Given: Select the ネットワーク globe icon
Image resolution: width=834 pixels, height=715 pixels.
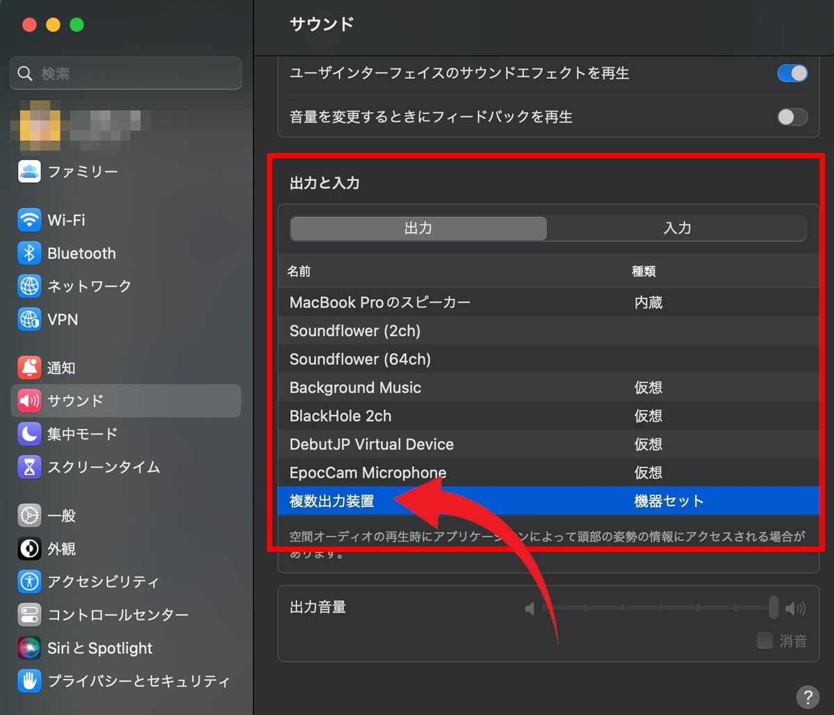Looking at the screenshot, I should [29, 286].
